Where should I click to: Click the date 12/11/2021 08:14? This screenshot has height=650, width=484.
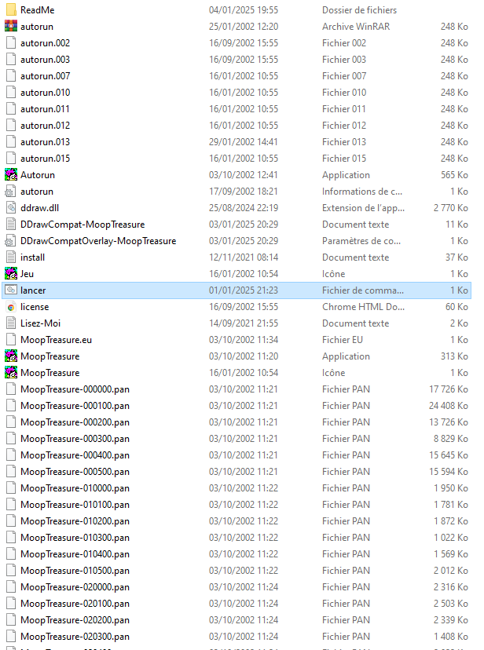pyautogui.click(x=244, y=257)
